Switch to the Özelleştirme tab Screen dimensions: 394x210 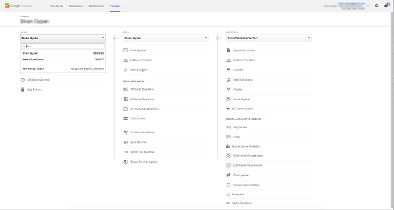(96, 6)
